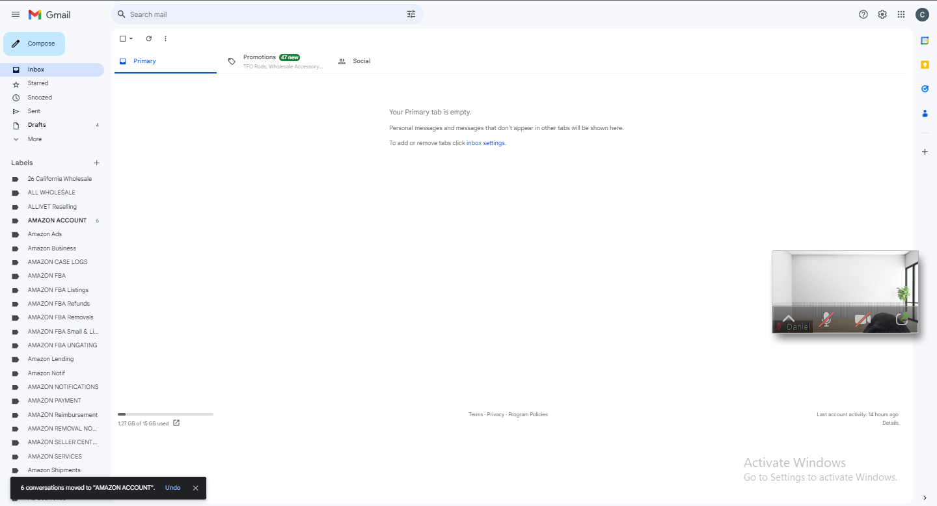Open storage management icon
This screenshot has height=506, width=937.
[176, 423]
